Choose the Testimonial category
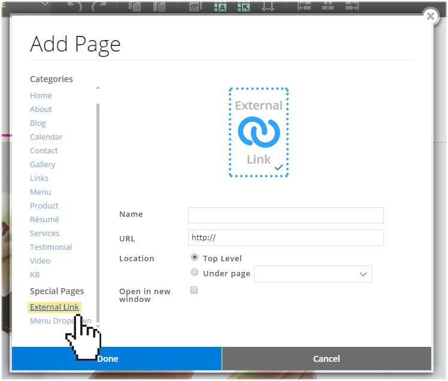 click(51, 247)
